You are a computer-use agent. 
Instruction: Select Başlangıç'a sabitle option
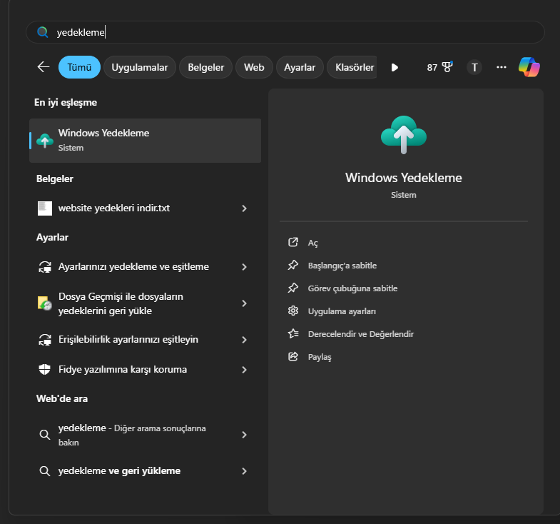[x=342, y=266]
